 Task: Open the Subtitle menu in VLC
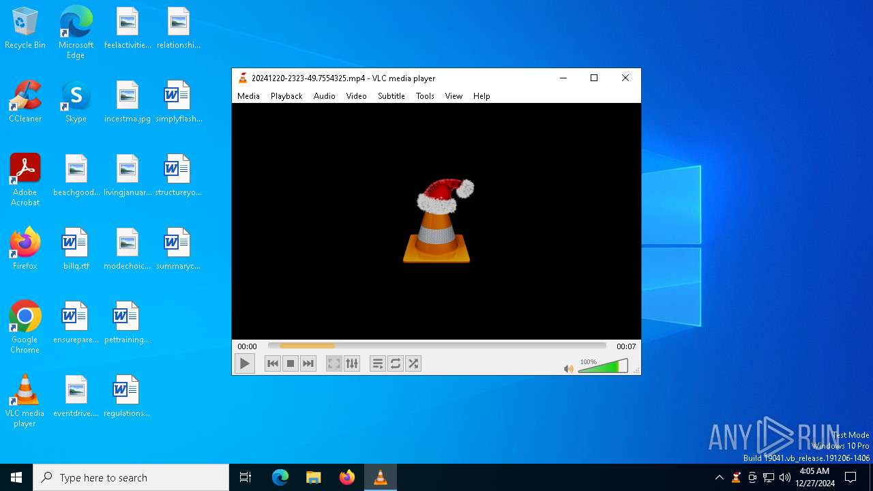[391, 96]
